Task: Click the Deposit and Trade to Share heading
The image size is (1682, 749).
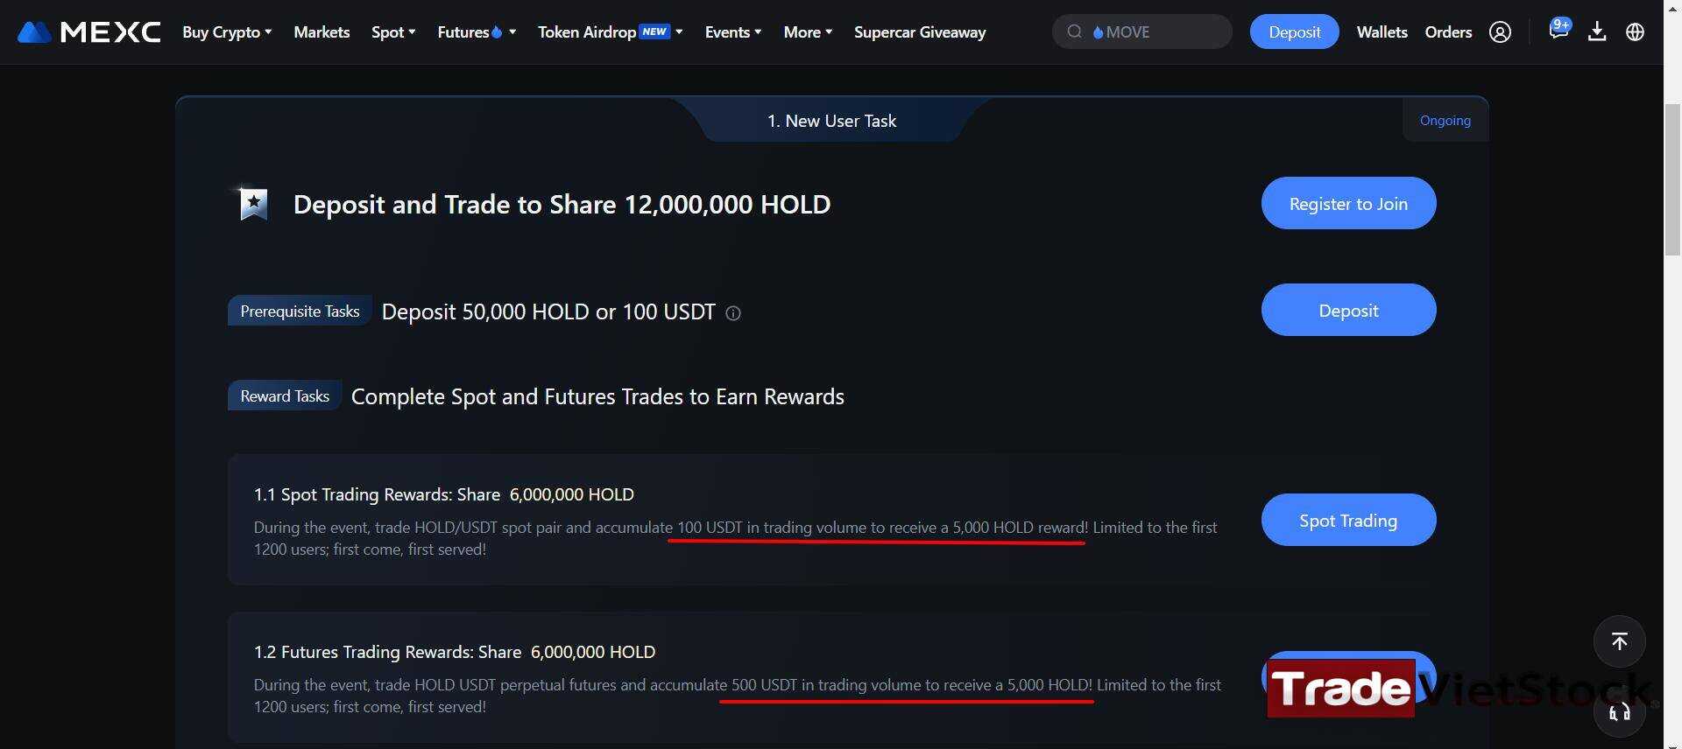Action: [x=562, y=205]
